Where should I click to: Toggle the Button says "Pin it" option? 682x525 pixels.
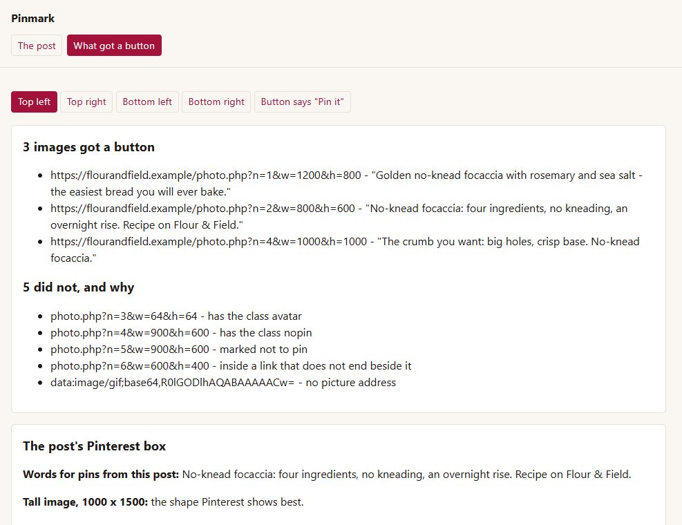pos(302,102)
